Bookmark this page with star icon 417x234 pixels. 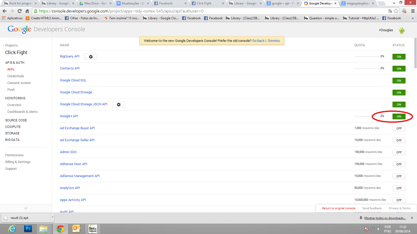click(x=396, y=11)
